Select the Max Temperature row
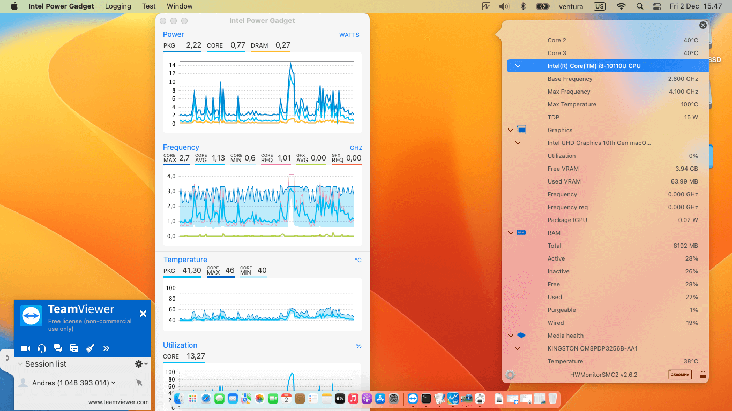 (x=608, y=104)
